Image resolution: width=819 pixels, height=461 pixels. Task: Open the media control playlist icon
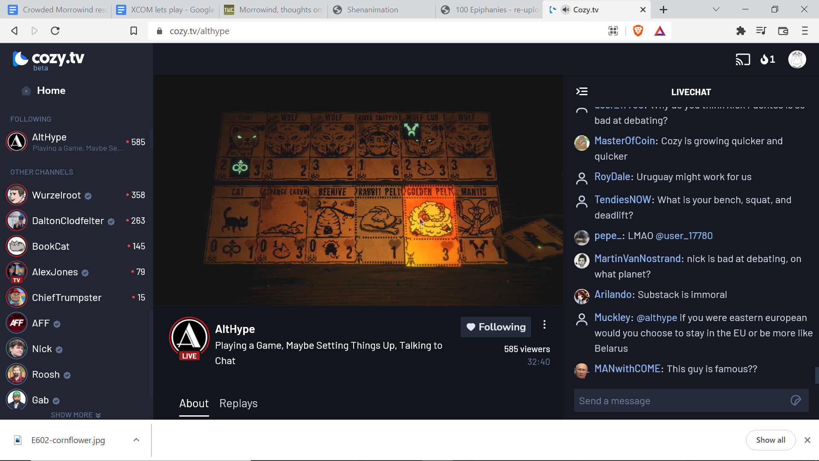pos(761,31)
